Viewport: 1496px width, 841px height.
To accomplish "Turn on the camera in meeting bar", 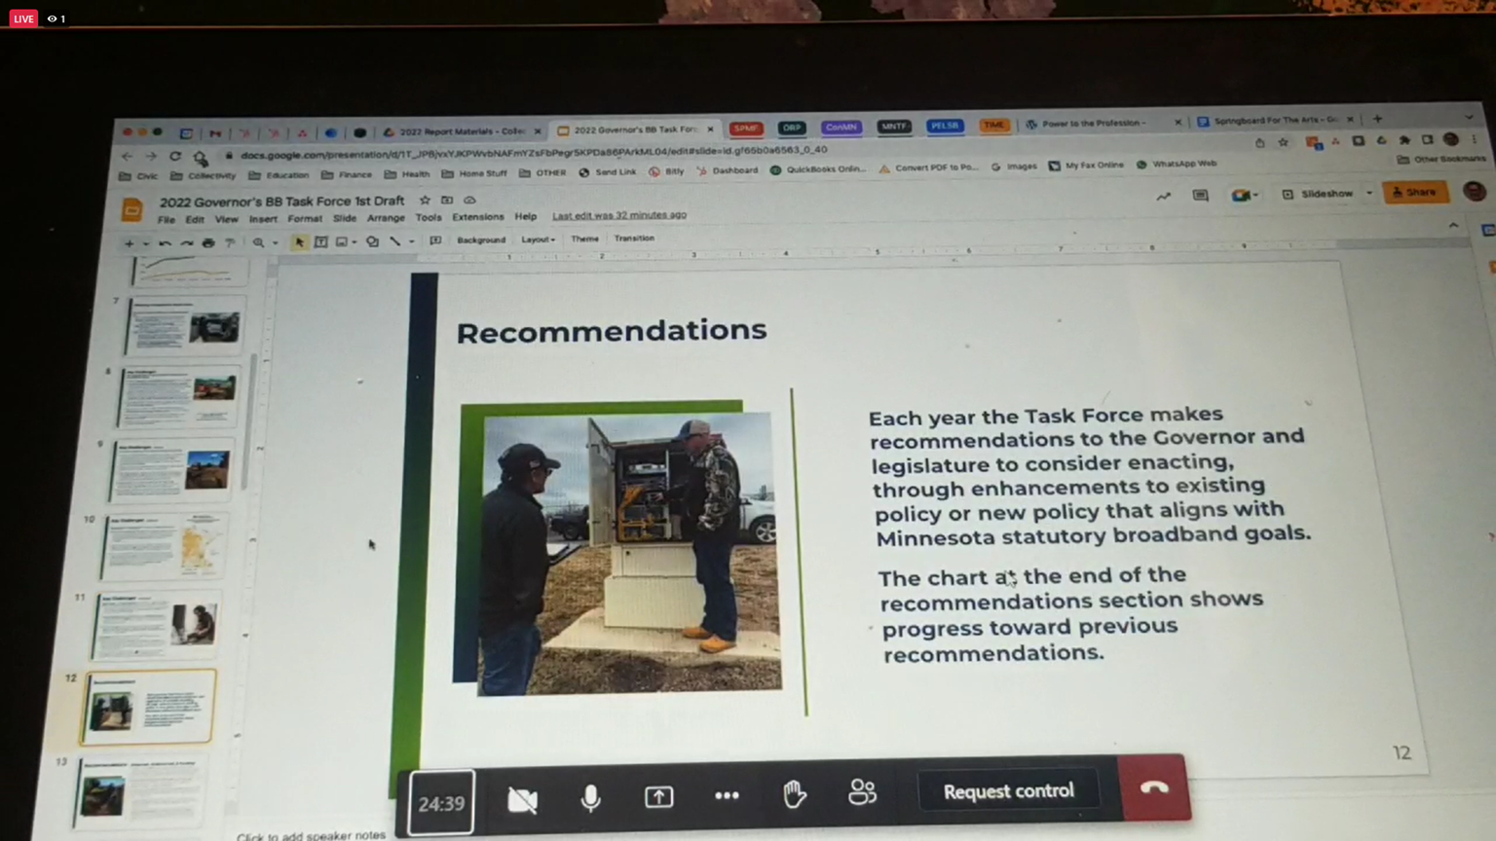I will tap(522, 800).
